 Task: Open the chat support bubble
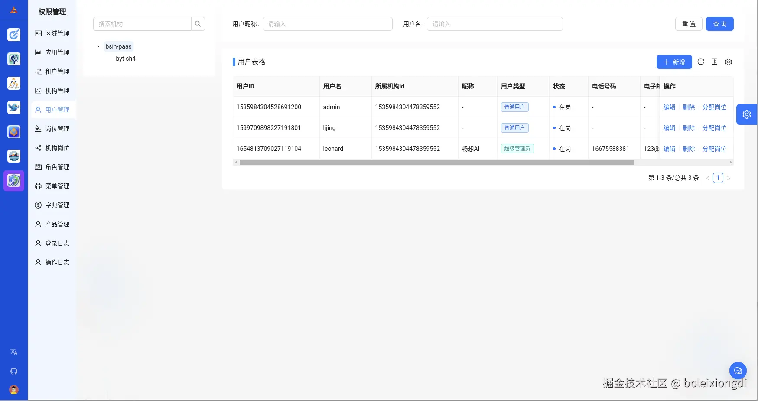pos(738,371)
